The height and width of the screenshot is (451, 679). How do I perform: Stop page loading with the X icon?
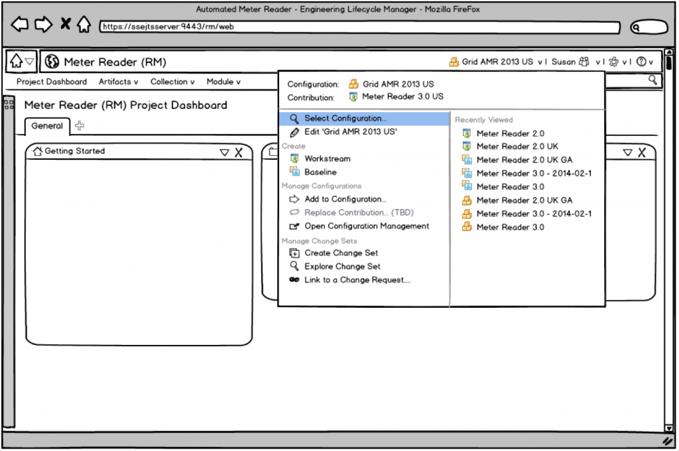pos(66,24)
